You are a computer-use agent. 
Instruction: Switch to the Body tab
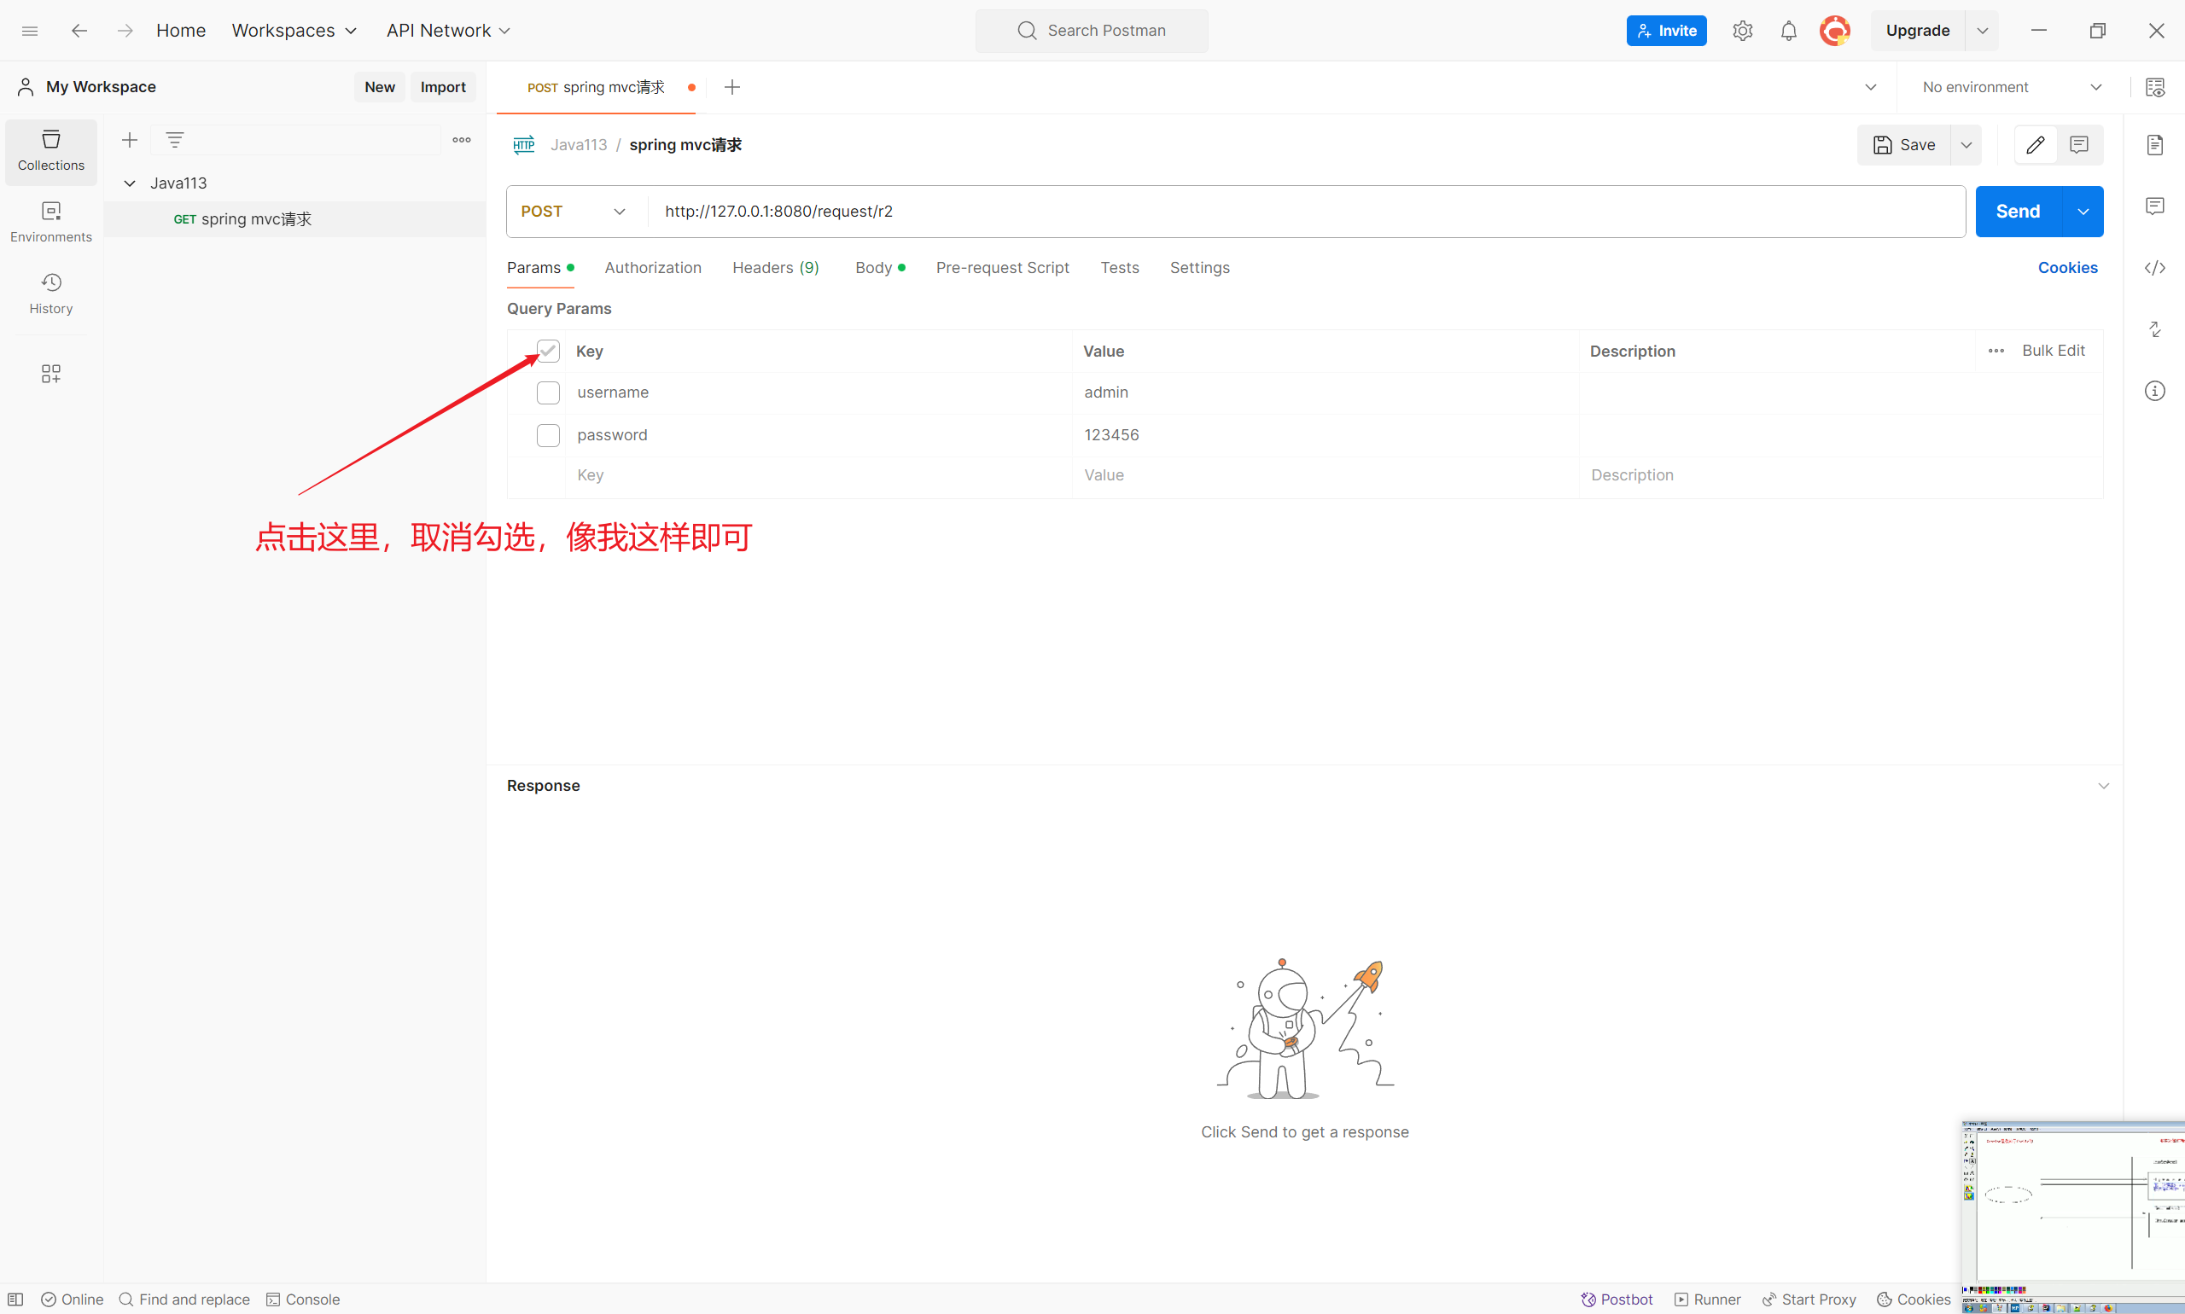pos(873,267)
